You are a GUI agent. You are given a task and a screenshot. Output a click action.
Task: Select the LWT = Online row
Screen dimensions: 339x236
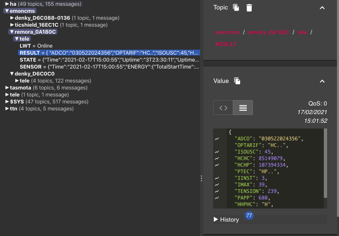point(36,46)
